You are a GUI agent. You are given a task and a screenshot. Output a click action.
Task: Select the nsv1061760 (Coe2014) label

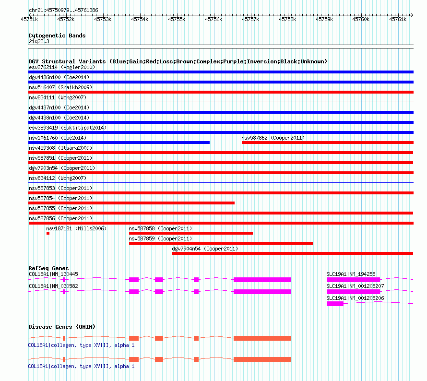pyautogui.click(x=58, y=138)
